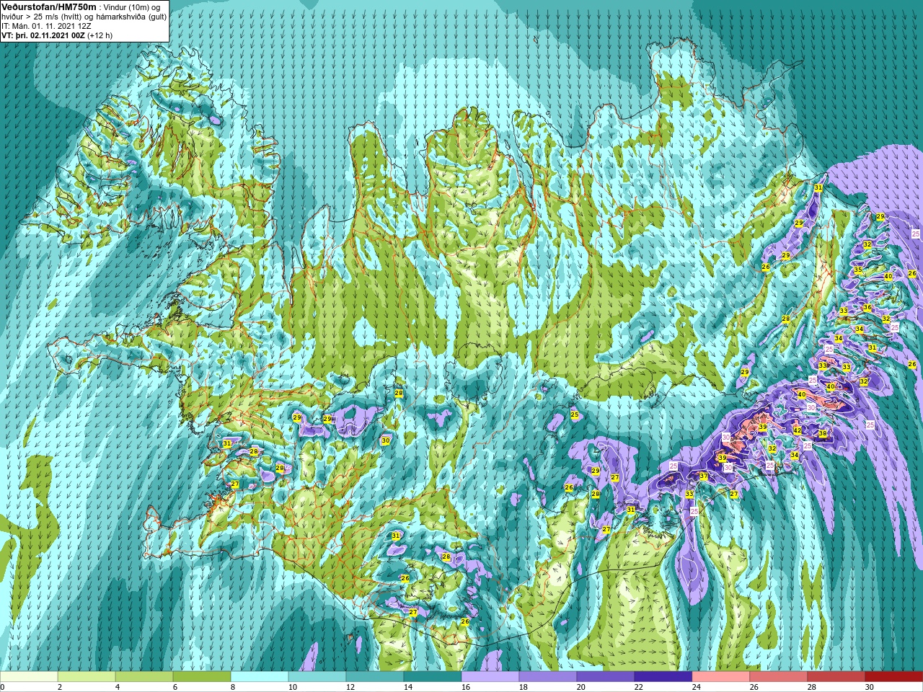923x692 pixels.
Task: Click legend tick label "6"
Action: click(x=175, y=687)
